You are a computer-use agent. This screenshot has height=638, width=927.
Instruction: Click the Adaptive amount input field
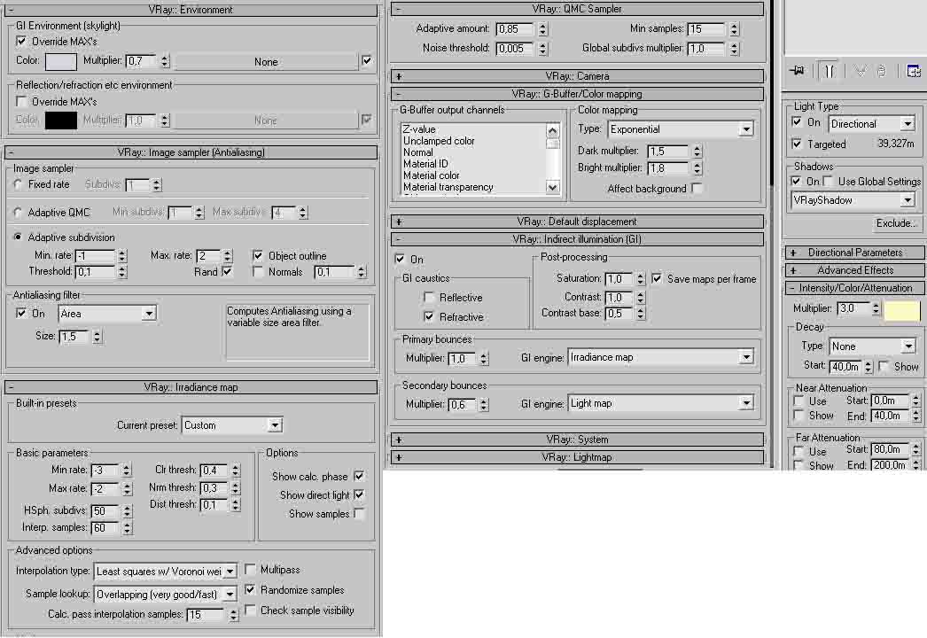(x=514, y=29)
